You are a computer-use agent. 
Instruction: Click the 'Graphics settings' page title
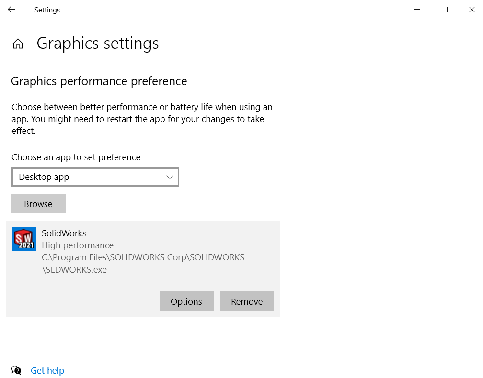pos(97,44)
